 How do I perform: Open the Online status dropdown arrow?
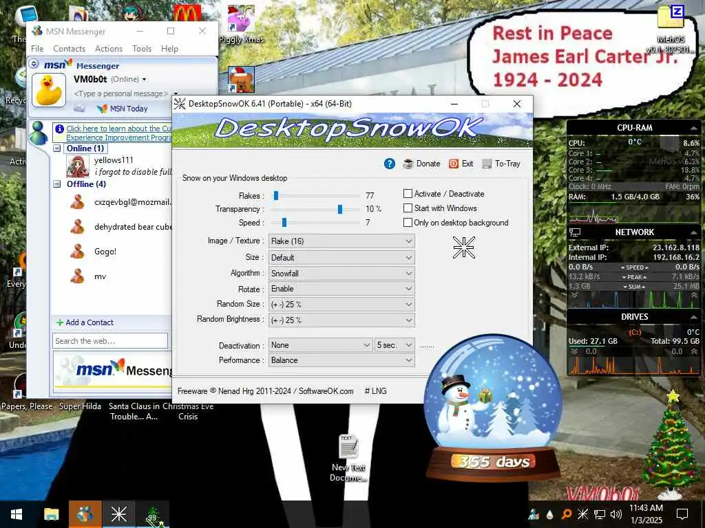click(144, 80)
